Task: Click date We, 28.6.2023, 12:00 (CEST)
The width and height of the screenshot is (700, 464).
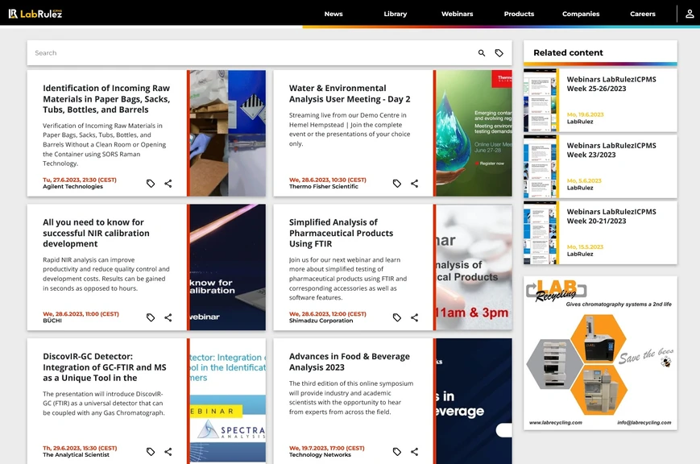Action: coord(327,314)
